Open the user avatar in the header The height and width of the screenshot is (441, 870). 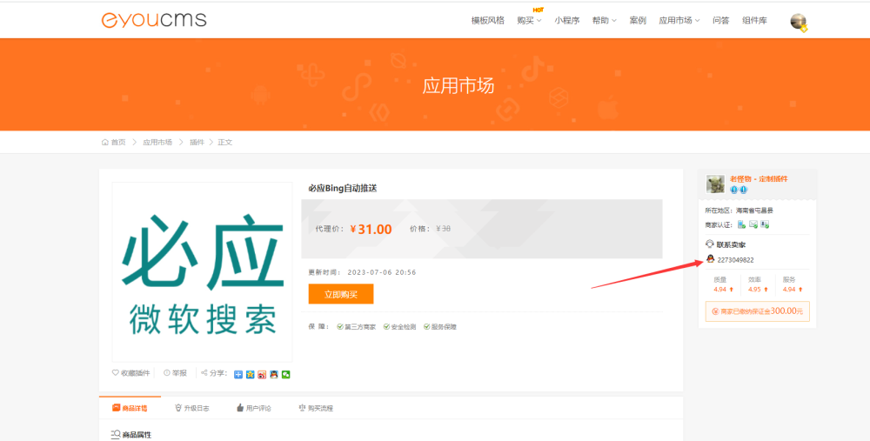coord(799,22)
